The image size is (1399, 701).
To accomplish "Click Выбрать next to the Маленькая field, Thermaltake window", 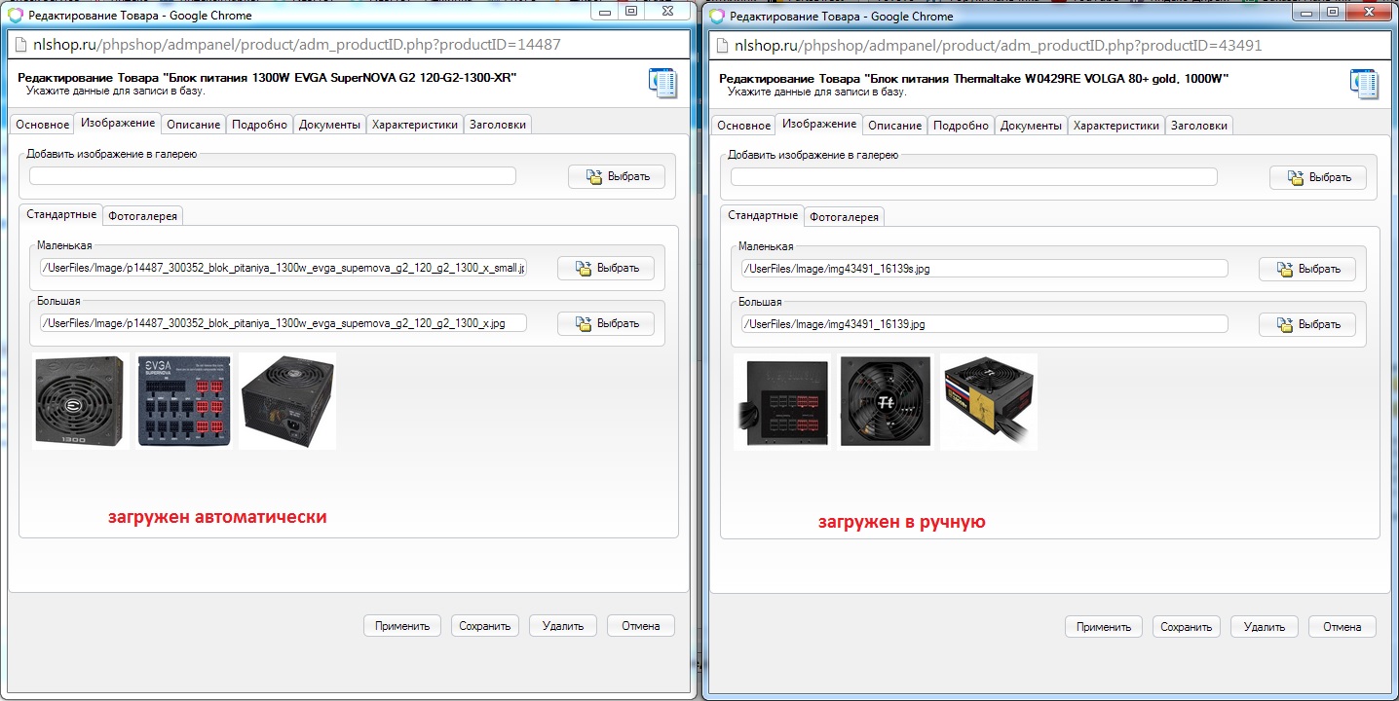I will [x=1307, y=269].
